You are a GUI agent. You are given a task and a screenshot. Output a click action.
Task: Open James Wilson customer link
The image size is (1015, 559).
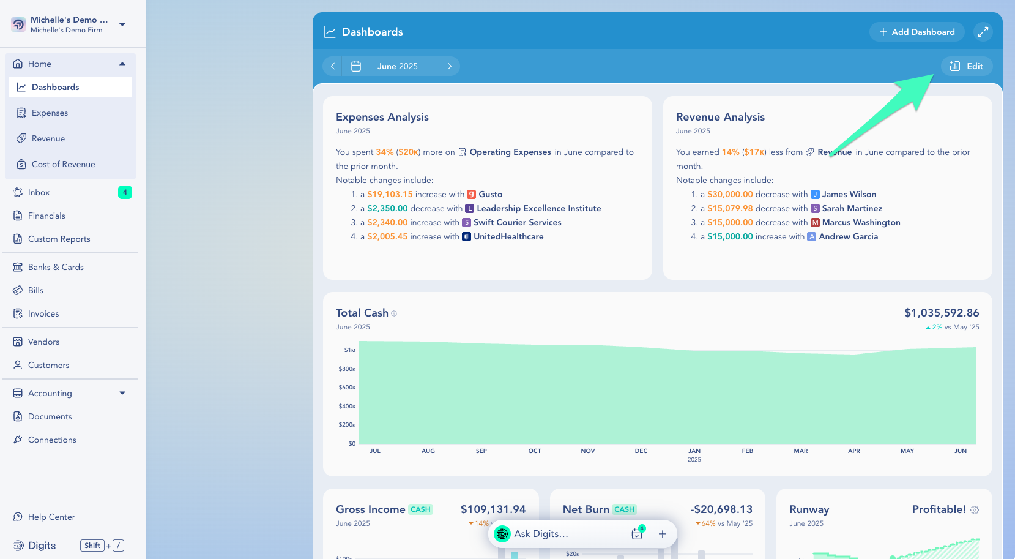pyautogui.click(x=849, y=194)
